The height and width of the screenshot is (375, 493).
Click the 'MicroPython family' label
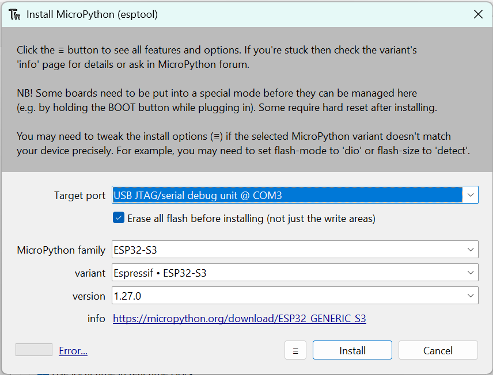coord(61,250)
